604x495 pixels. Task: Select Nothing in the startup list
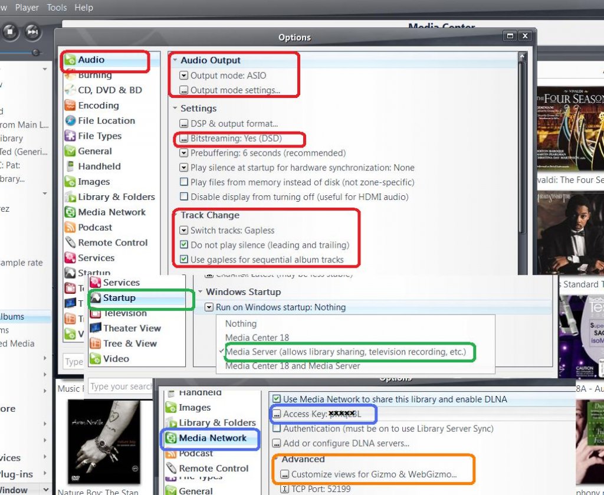click(x=241, y=323)
